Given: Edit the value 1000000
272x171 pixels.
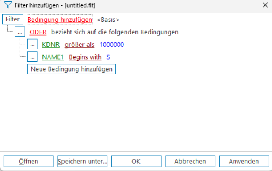Looking at the screenshot, I should [112, 45].
